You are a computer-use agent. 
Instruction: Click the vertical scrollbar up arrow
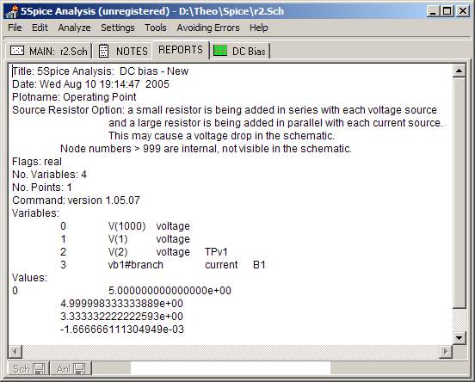coord(459,71)
